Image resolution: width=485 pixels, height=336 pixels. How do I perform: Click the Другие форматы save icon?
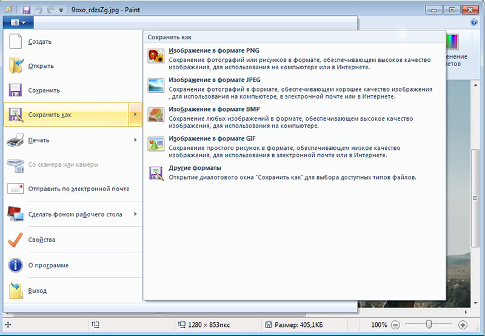click(156, 173)
